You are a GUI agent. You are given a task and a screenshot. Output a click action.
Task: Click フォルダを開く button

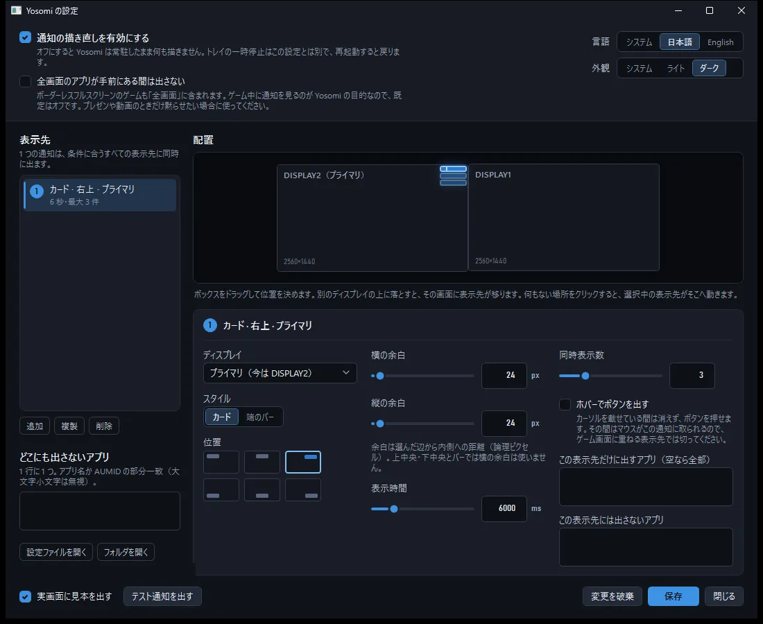tap(126, 552)
